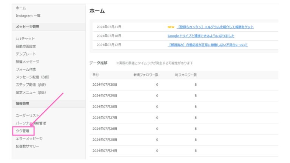The image size is (290, 163).
Task: Open ホーム in the sidebar
Action: click(21, 8)
